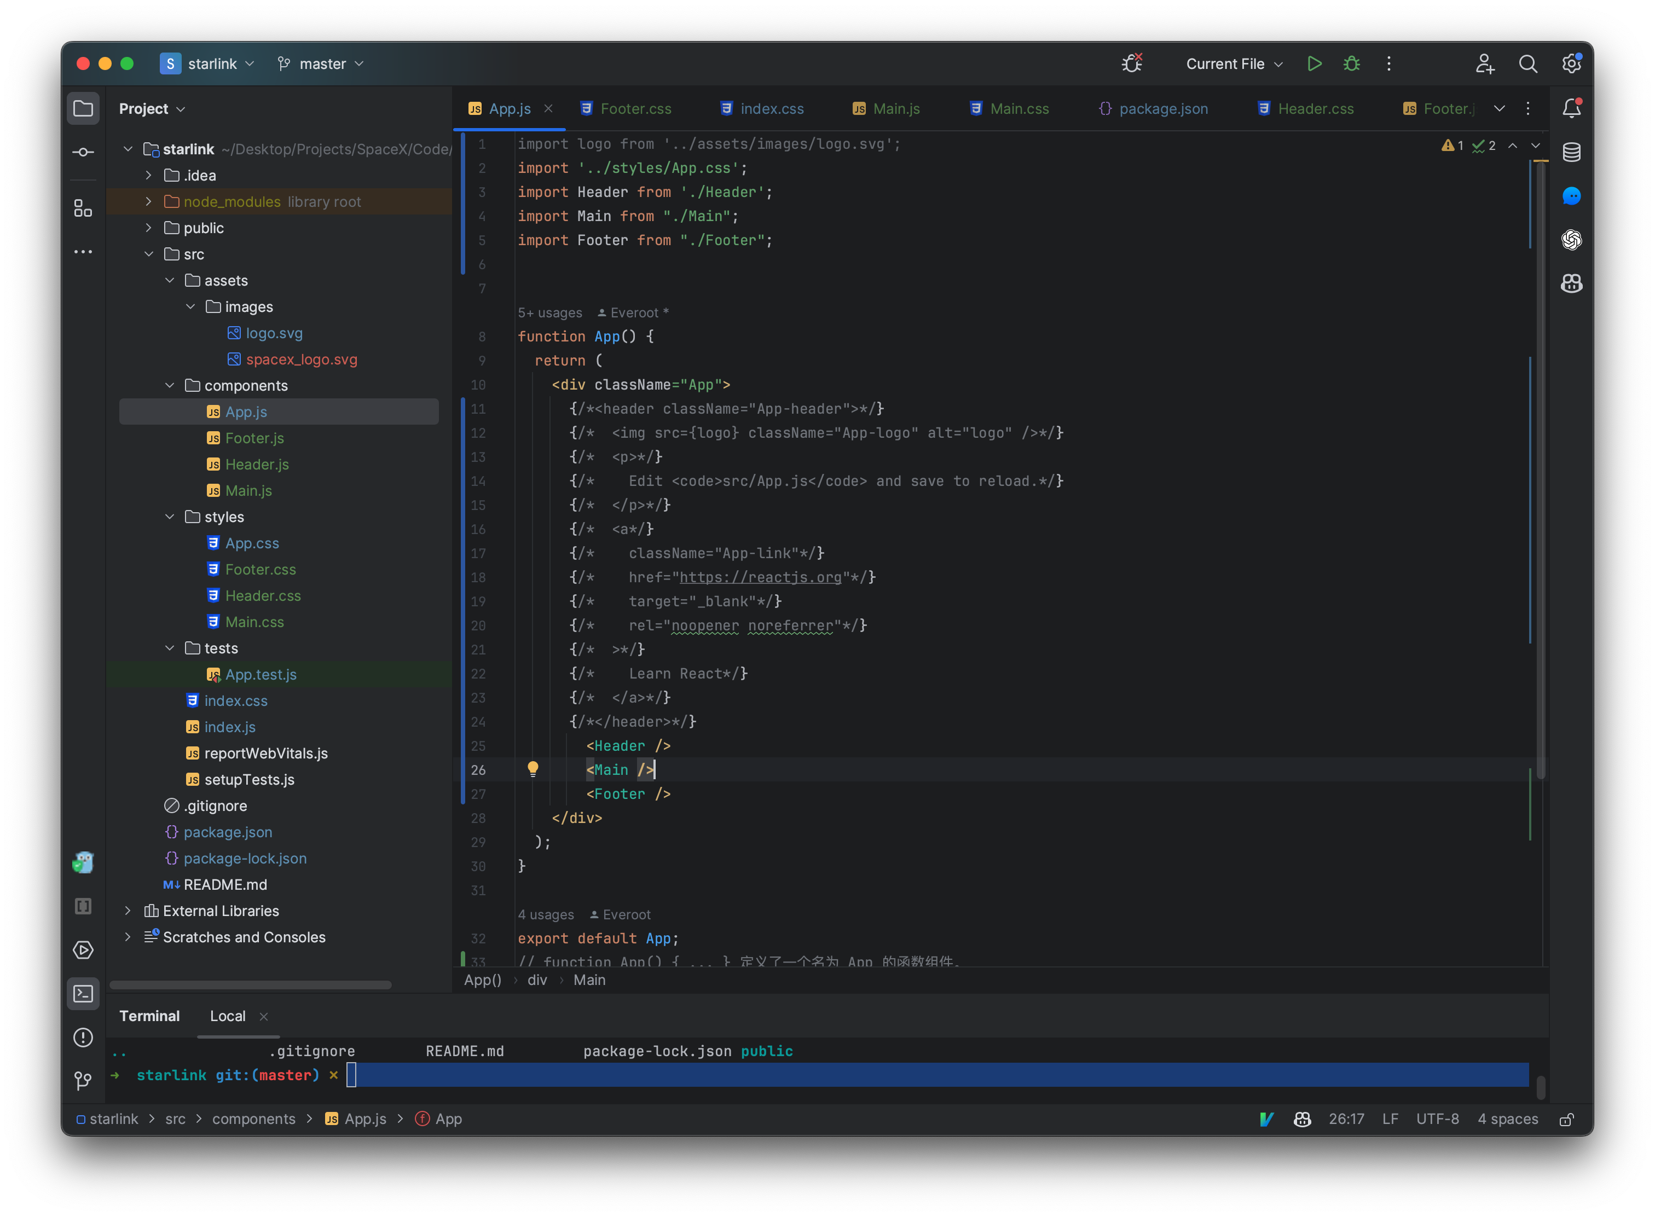The width and height of the screenshot is (1655, 1217).
Task: Click the intention light bulb on line 26
Action: pyautogui.click(x=534, y=769)
